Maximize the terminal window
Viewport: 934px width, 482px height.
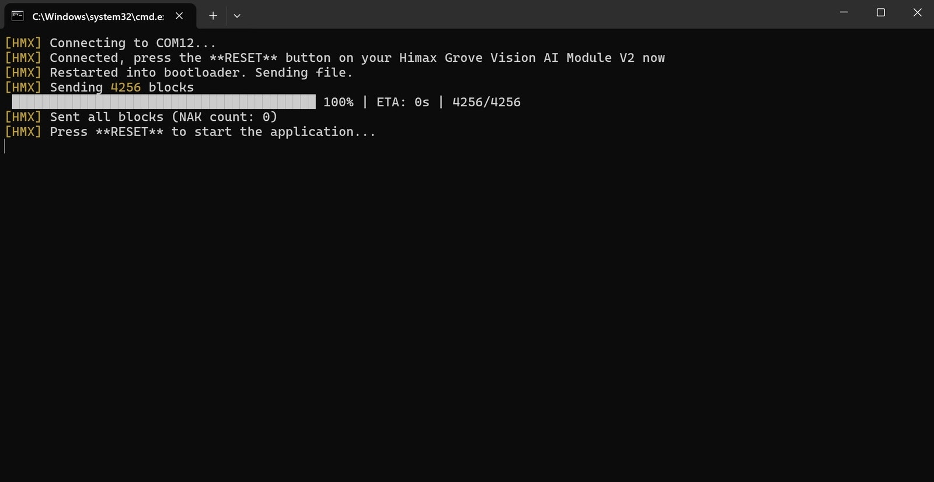click(x=881, y=12)
